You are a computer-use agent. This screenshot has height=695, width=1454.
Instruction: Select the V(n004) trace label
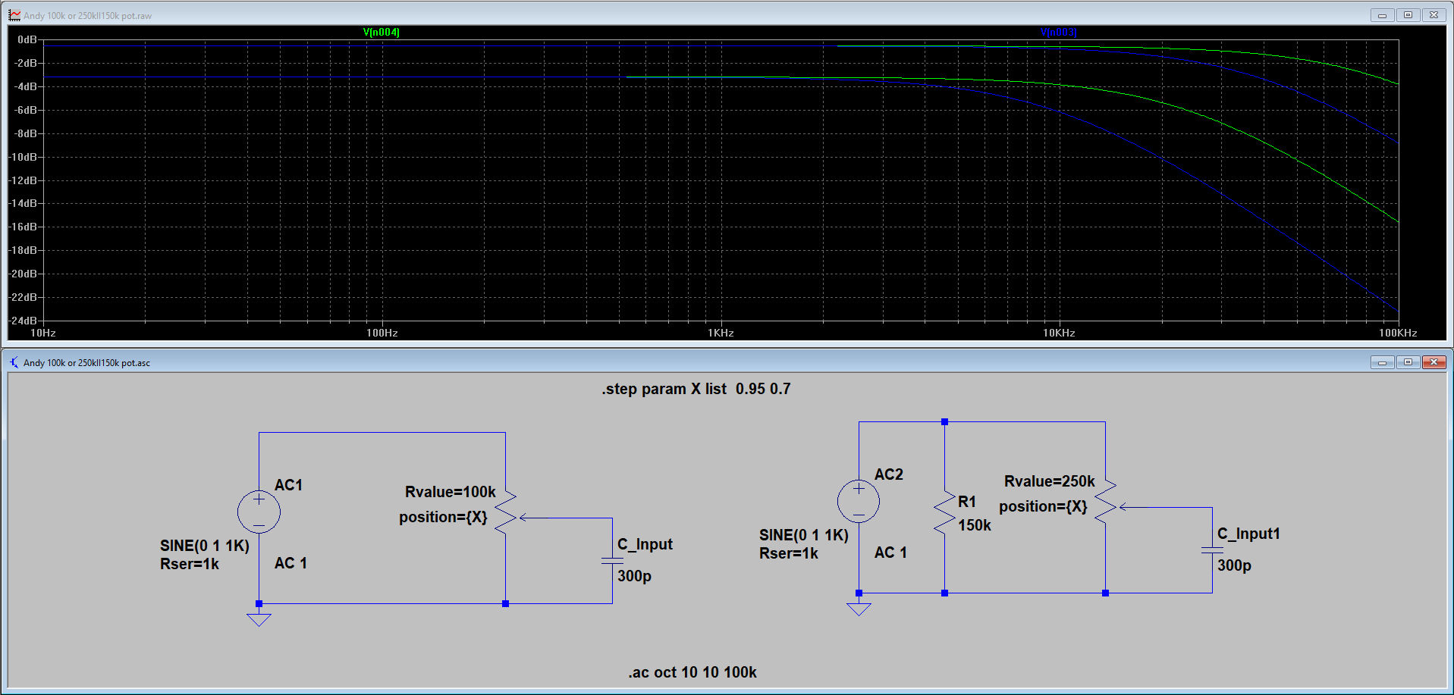click(x=381, y=33)
